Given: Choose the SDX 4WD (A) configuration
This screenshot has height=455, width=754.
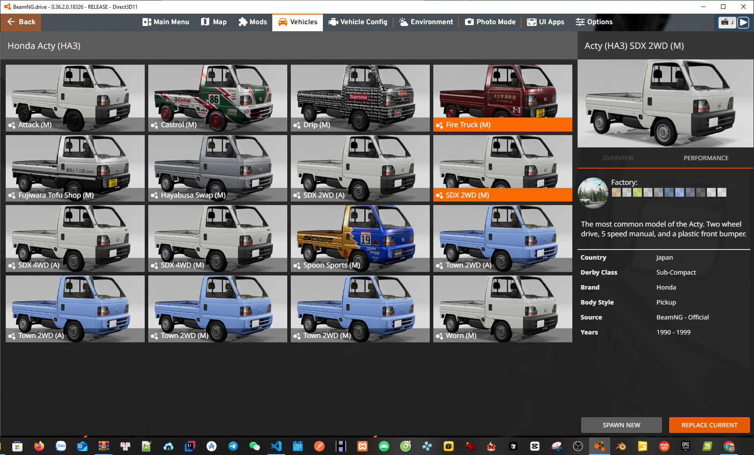Looking at the screenshot, I should point(75,239).
